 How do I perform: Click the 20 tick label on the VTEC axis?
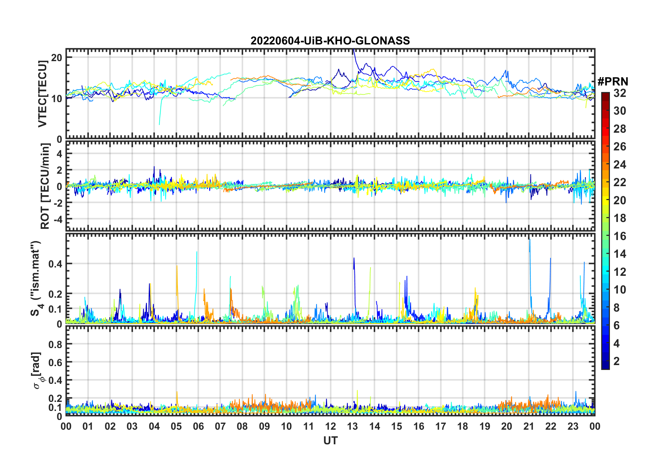56,58
